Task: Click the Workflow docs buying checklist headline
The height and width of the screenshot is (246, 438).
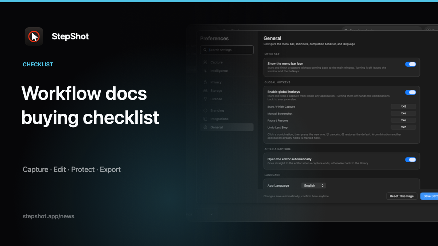Action: click(x=90, y=105)
